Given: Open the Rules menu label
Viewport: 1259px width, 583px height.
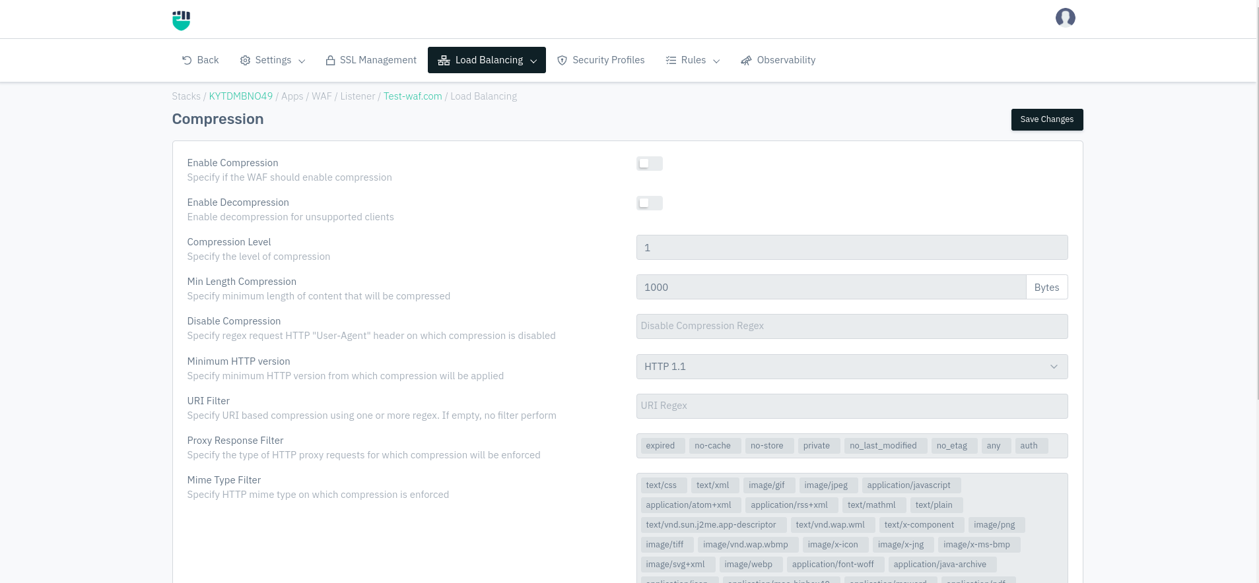Looking at the screenshot, I should point(693,60).
